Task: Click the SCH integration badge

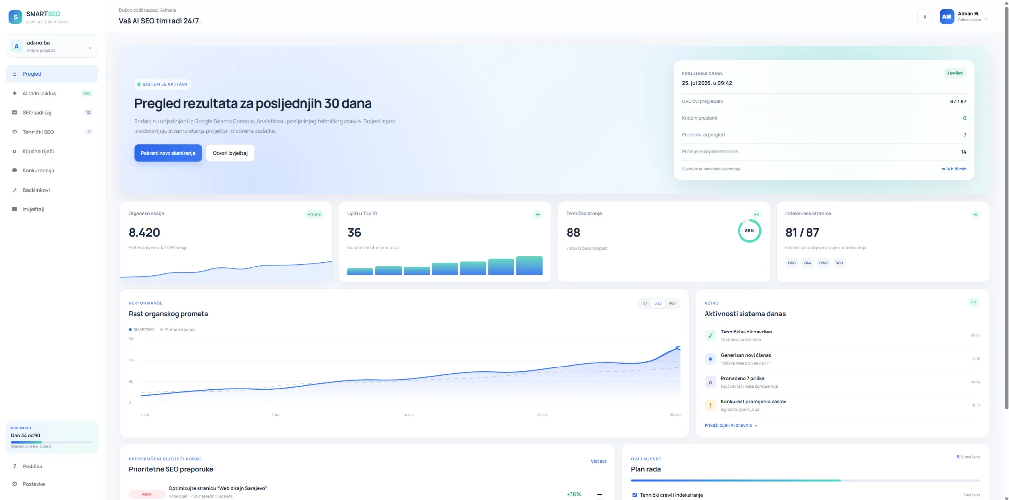Action: pos(839,263)
